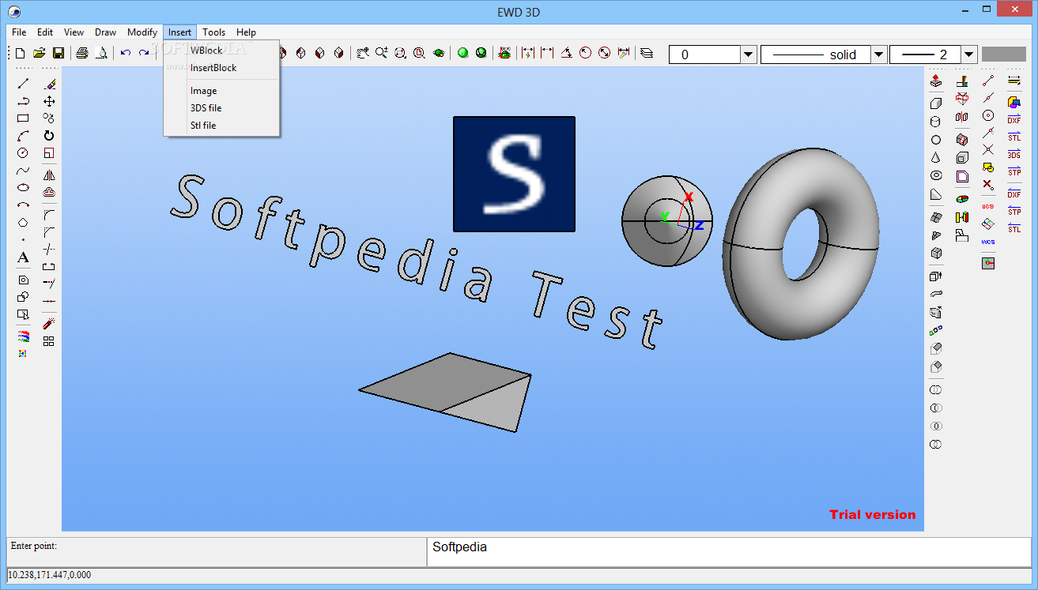
Task: Click the red UCS icon
Action: click(x=988, y=206)
